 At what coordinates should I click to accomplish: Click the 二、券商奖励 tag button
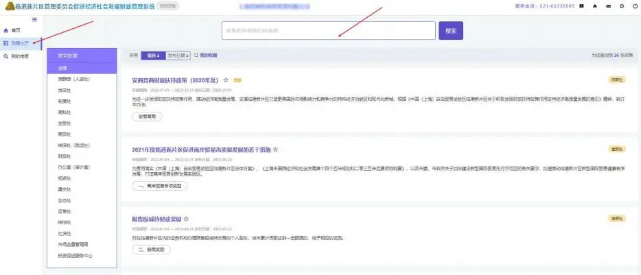[151, 249]
